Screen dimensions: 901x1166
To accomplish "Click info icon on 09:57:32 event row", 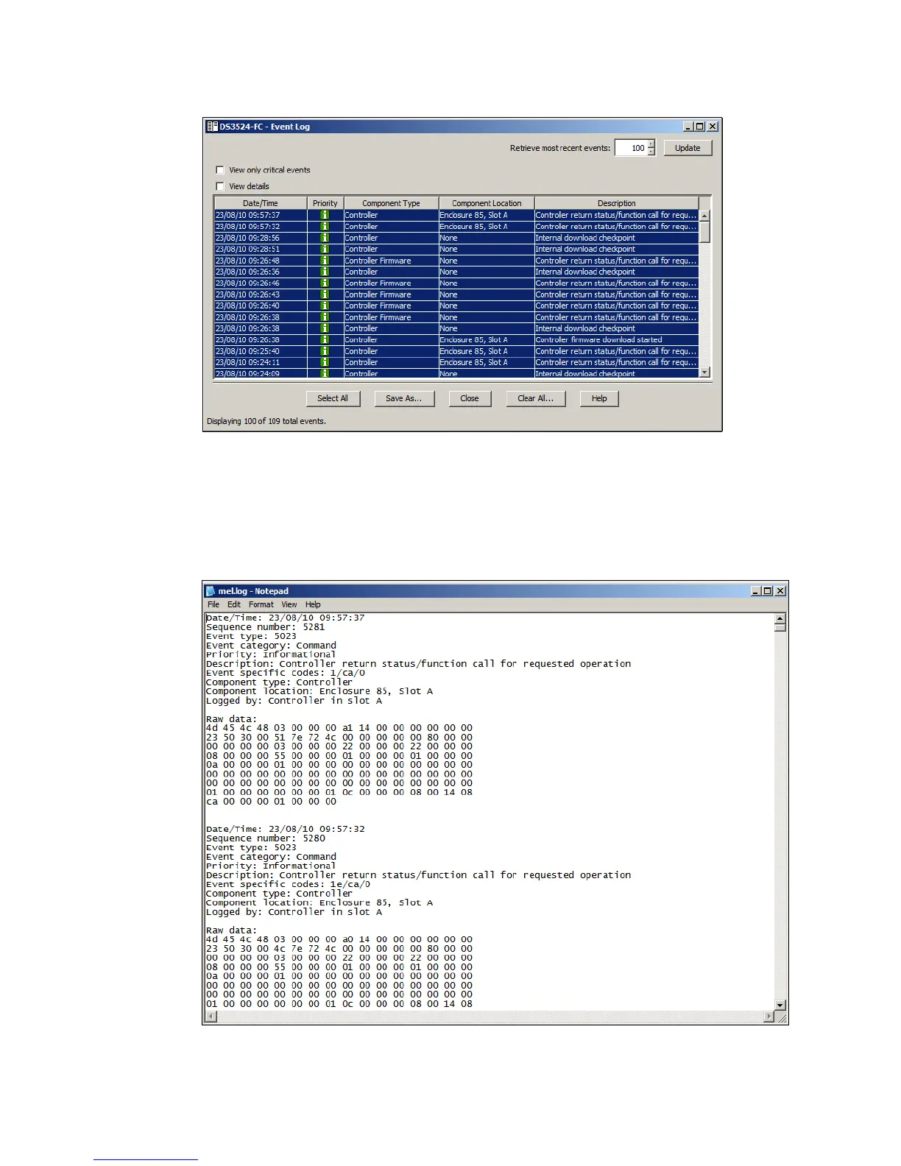I will (325, 227).
